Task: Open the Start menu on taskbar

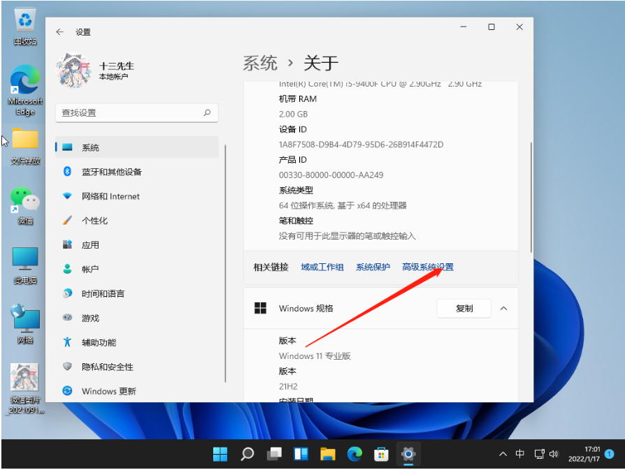Action: 220,454
